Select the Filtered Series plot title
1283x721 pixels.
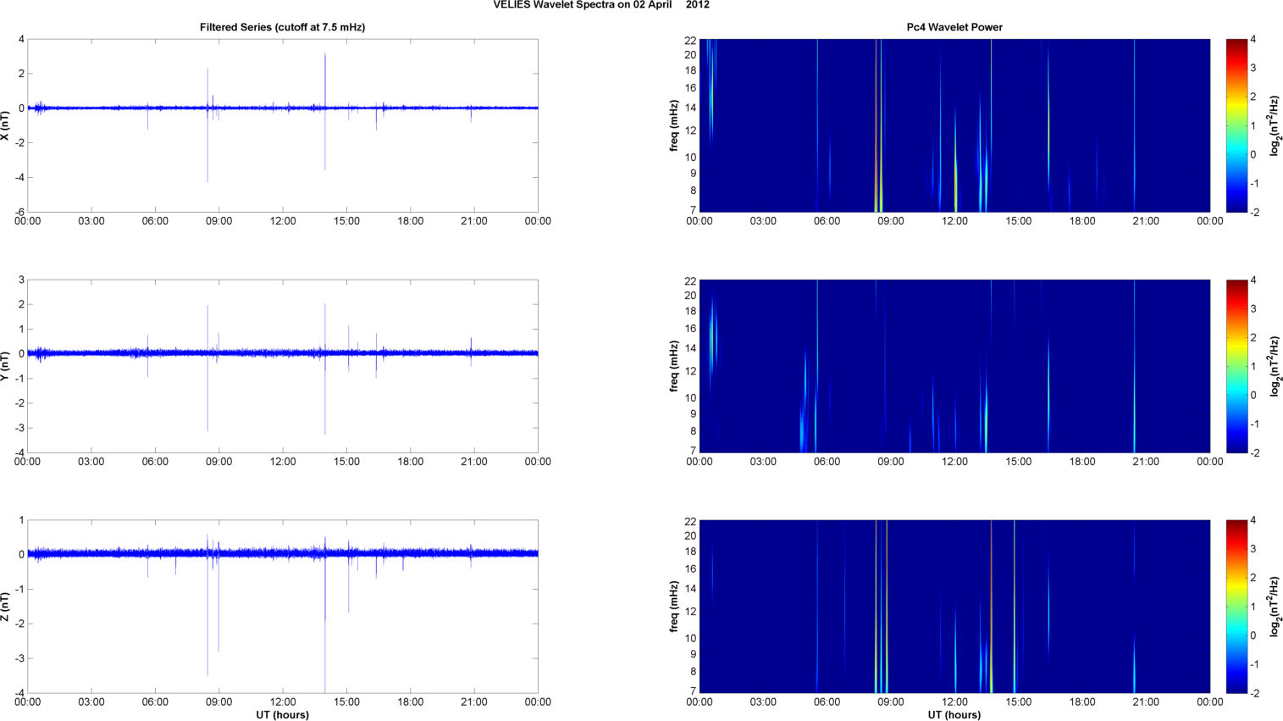pyautogui.click(x=282, y=27)
